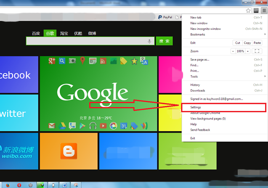Open the Picasa pinwheel icon

pyautogui.click(x=114, y=126)
